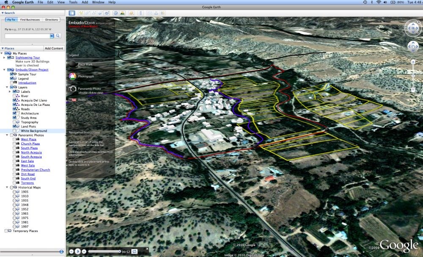Collapse the Panoramic Photos folder
Screen dimensions: 423x257
pos(7,135)
